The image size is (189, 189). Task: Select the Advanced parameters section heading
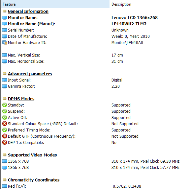[x=30, y=74]
